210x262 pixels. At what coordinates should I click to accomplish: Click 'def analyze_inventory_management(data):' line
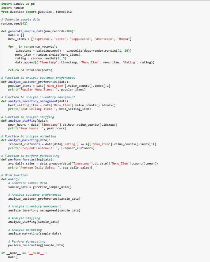[x=35, y=101]
